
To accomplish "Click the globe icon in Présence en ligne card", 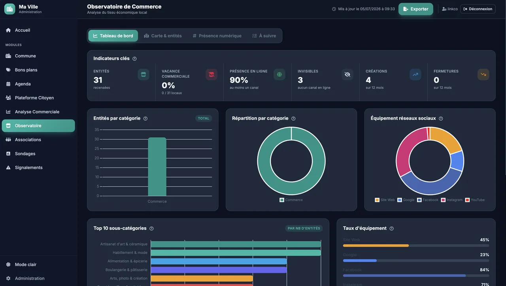I will point(279,74).
